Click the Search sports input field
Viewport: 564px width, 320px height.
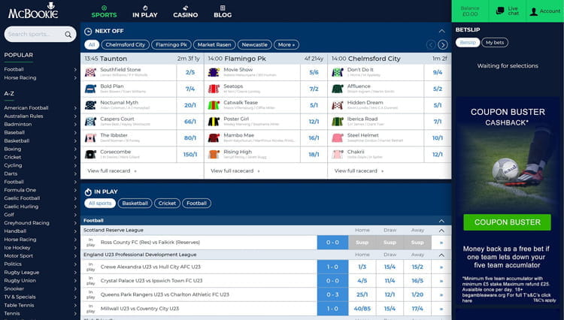[41, 34]
